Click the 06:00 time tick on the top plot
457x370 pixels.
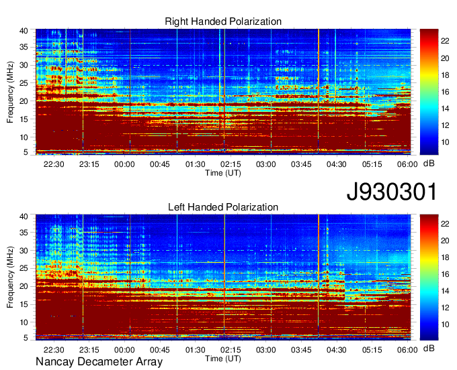click(x=407, y=164)
